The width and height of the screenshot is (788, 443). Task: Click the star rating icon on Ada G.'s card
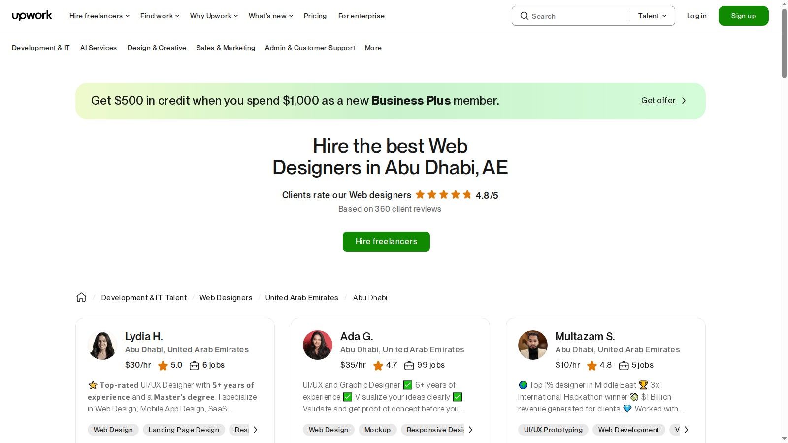[x=378, y=365]
